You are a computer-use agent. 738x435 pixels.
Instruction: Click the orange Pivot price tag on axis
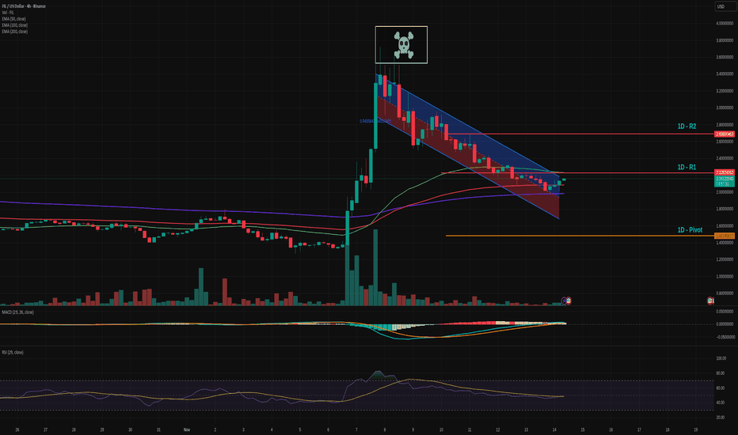[724, 236]
